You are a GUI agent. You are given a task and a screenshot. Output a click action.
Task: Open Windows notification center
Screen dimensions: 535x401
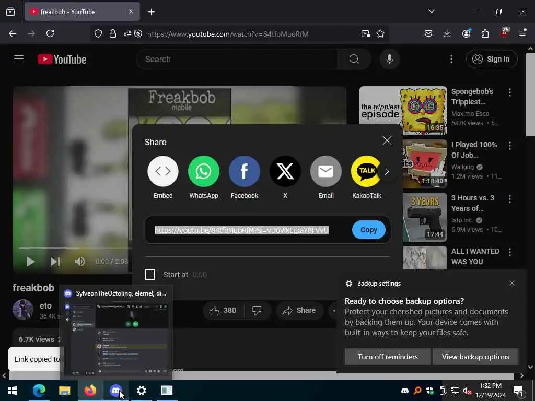coord(518,391)
